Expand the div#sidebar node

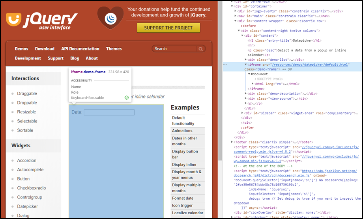(242, 113)
